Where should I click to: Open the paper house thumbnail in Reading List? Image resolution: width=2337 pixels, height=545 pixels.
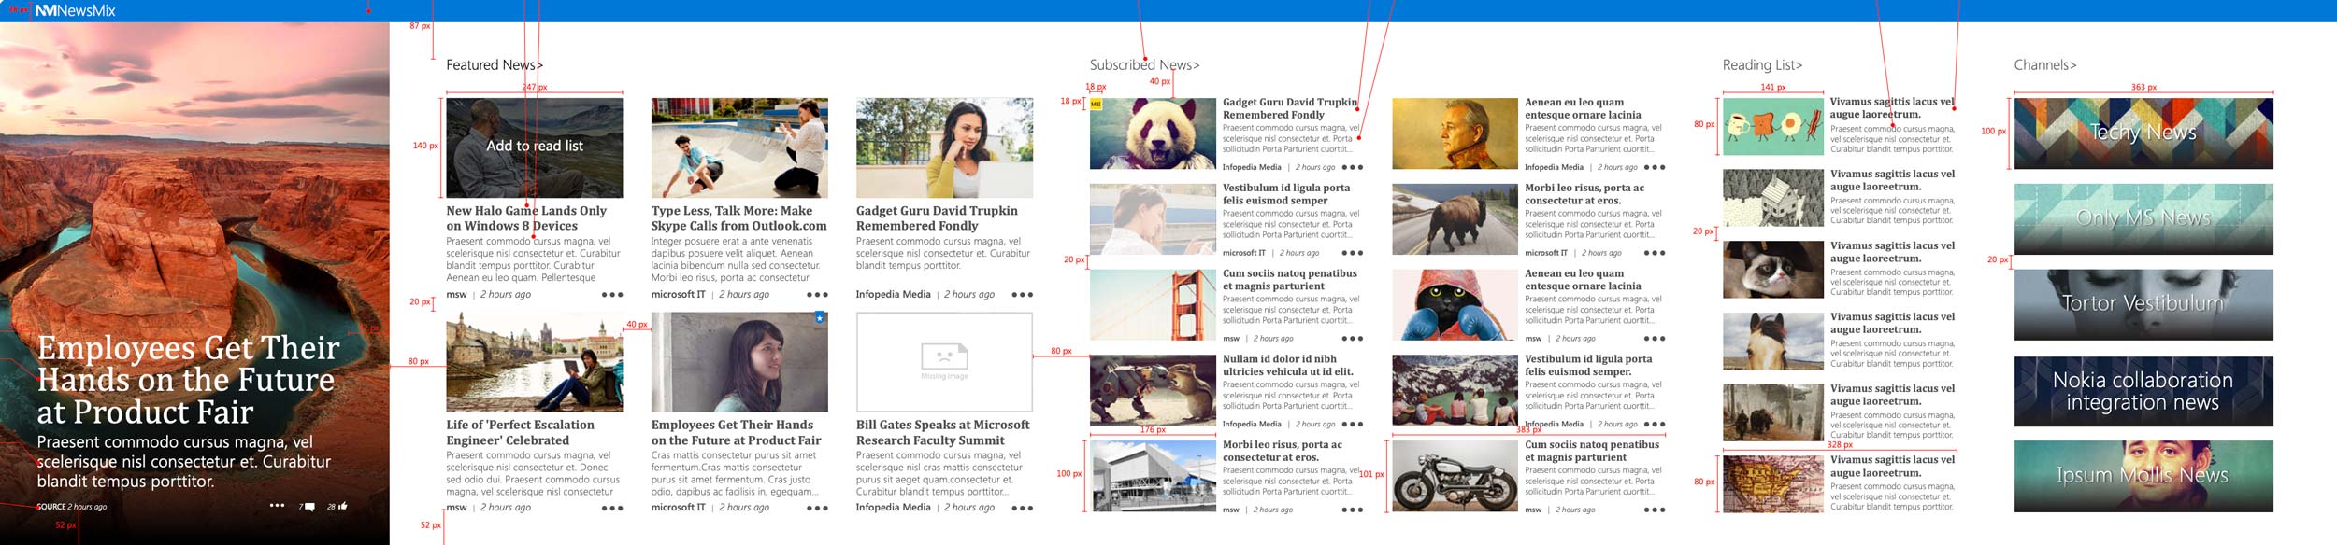1772,198
